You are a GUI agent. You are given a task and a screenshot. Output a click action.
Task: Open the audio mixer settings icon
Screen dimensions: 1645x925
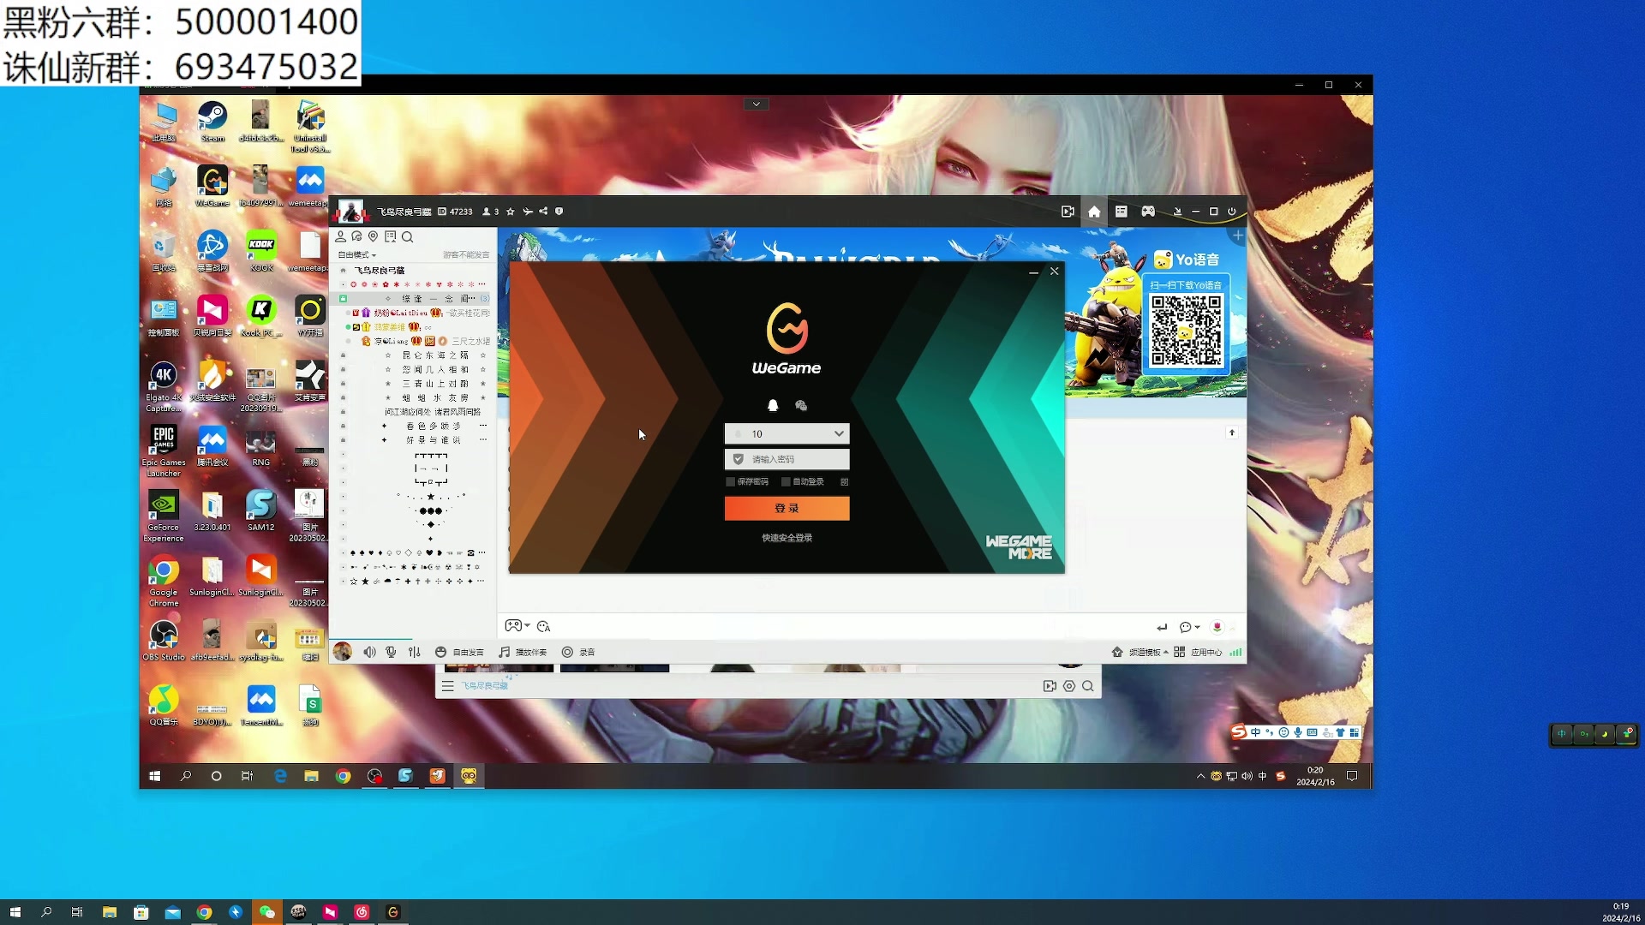pos(415,652)
